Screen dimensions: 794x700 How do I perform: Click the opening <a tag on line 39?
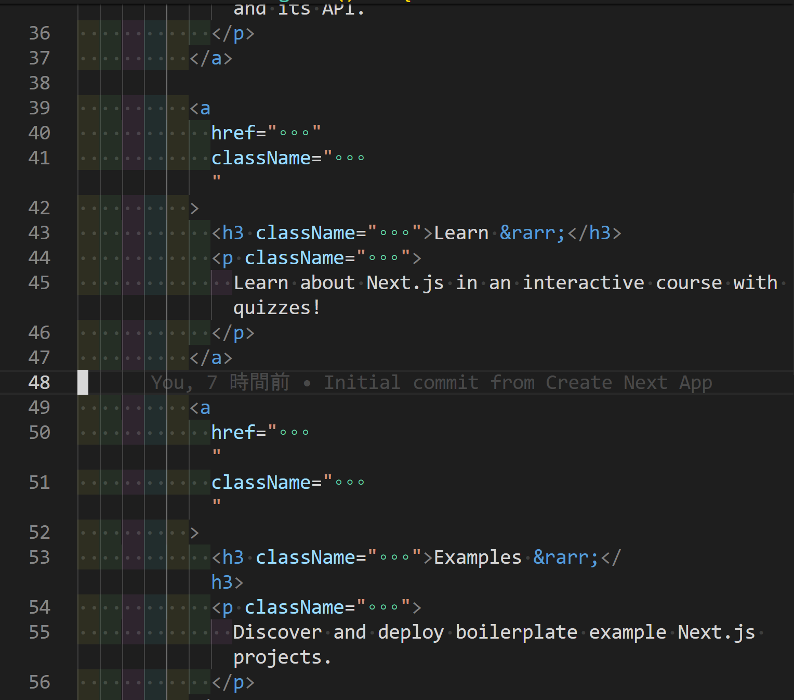tap(200, 108)
